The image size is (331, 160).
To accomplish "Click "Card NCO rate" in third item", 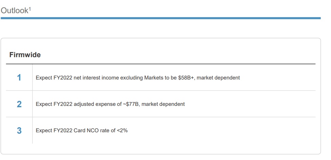I will coord(90,131).
